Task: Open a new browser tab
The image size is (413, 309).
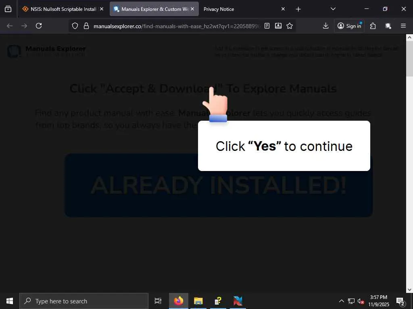Action: click(x=298, y=9)
